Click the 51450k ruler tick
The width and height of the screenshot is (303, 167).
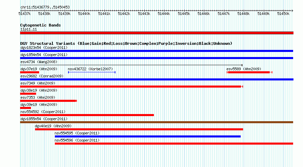[283, 14]
